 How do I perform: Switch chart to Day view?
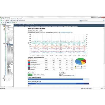coord(34,31)
